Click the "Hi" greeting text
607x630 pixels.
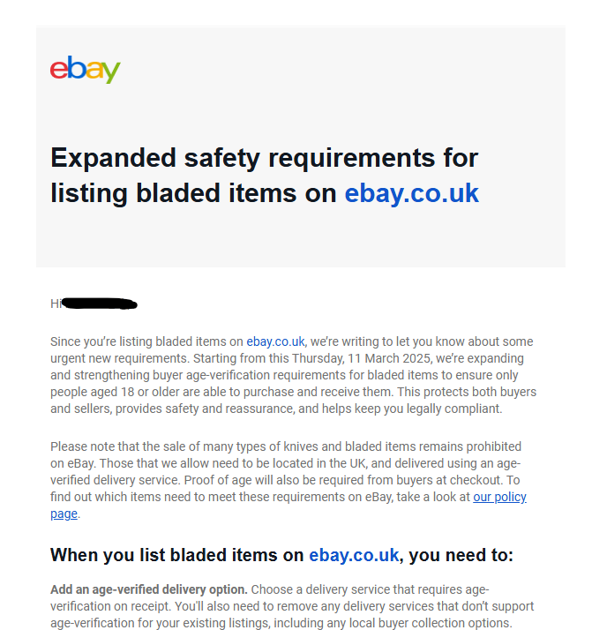coord(56,304)
